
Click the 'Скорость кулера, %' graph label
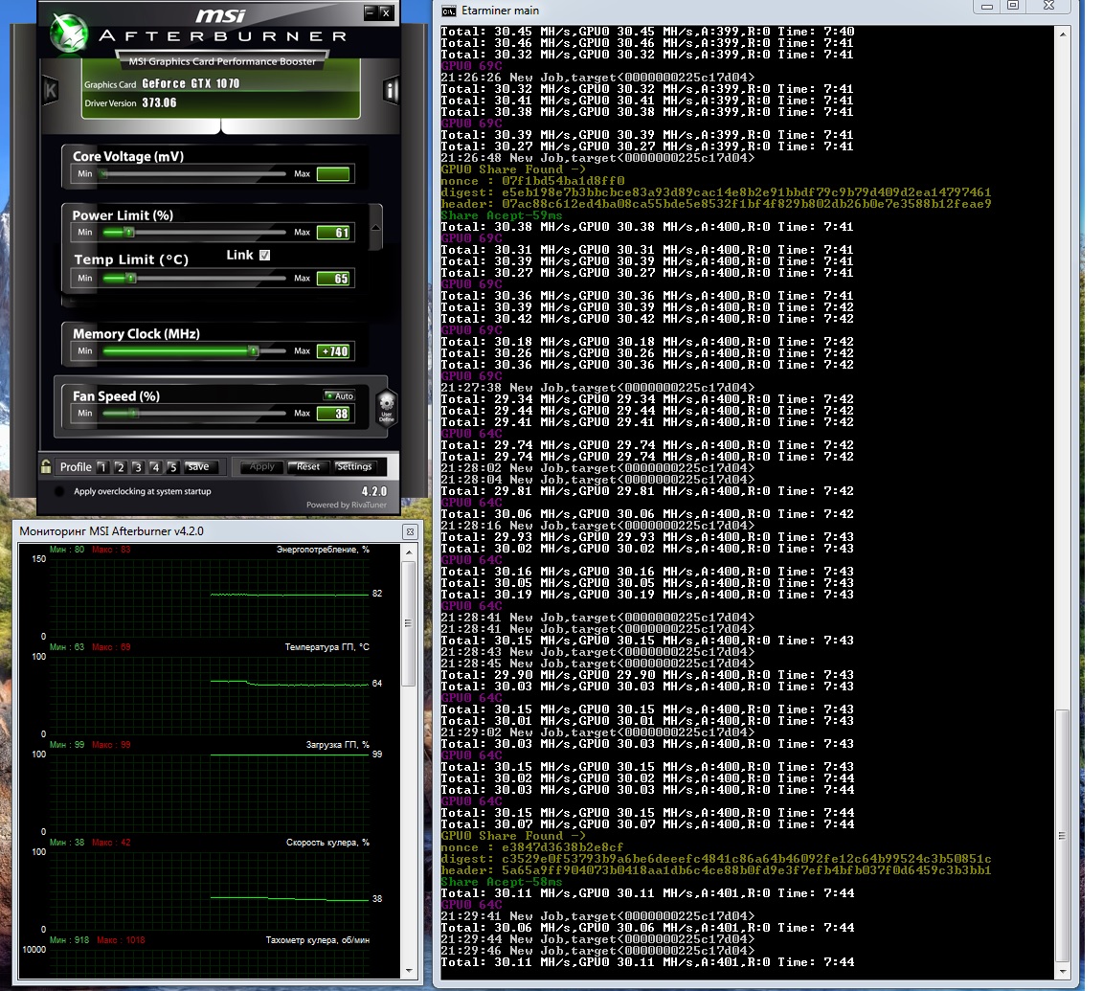[x=327, y=843]
